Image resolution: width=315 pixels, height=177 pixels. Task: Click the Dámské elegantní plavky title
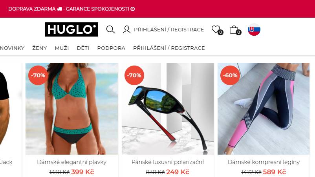click(x=72, y=162)
